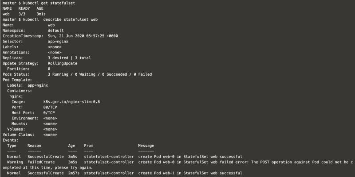Click the 'Host Port' label
This screenshot has height=177, width=355.
pyautogui.click(x=22, y=113)
